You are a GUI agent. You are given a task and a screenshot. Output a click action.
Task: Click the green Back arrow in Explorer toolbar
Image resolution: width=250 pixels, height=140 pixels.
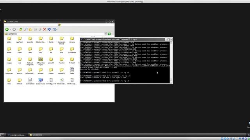(x=7, y=30)
